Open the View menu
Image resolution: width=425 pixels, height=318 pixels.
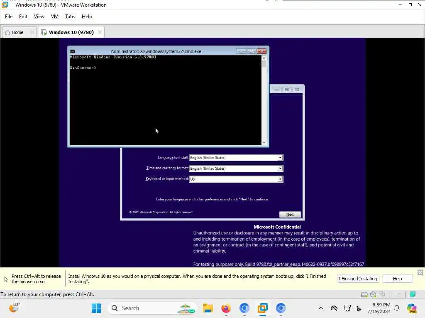[39, 17]
